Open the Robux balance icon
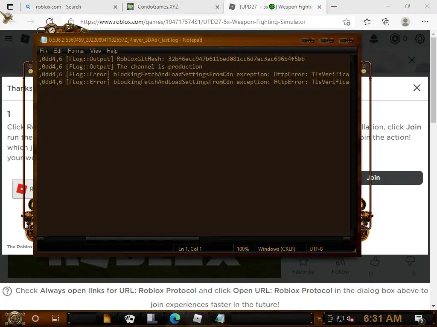Viewport: 437px width, 327px height. [395, 39]
